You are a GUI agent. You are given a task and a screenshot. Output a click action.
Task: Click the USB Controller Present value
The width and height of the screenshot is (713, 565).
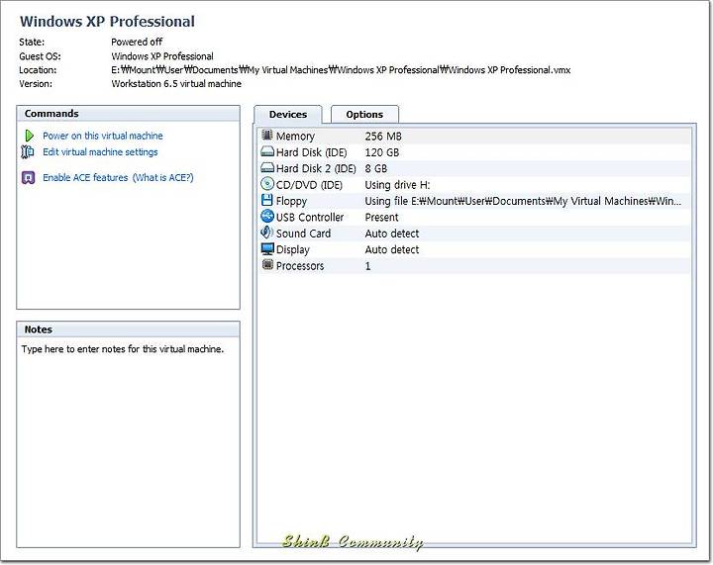(x=381, y=217)
